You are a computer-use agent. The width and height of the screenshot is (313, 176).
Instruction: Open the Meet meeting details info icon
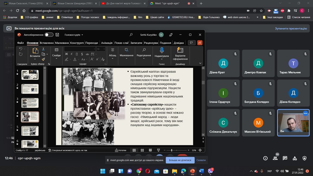pos(265,158)
